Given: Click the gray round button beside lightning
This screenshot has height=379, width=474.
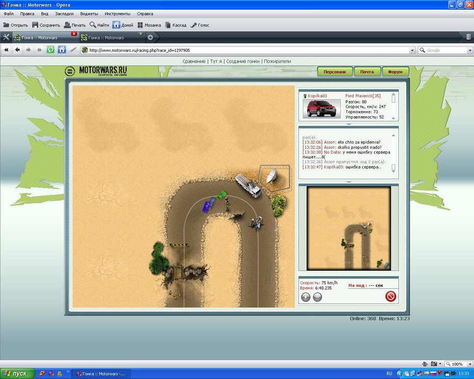Looking at the screenshot, I should point(318,297).
